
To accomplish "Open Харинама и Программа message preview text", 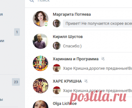I will point(98,68).
